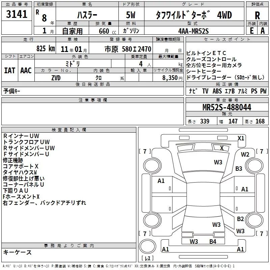The height and width of the screenshot is (270, 270).
Task: Click the inspector note FサイドメンバーU
Action: tap(26, 154)
